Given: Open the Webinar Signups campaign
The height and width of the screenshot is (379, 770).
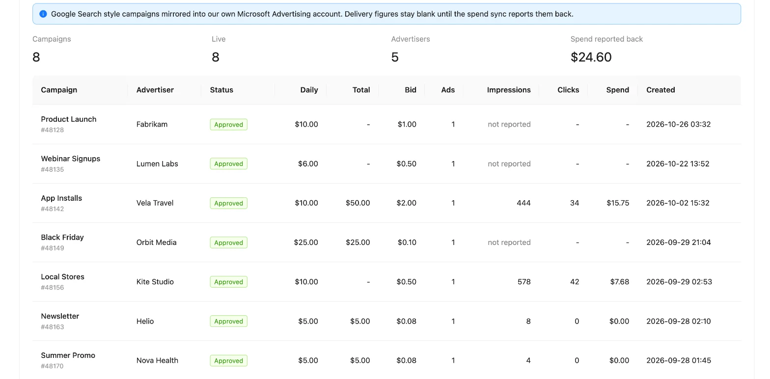Looking at the screenshot, I should [71, 159].
